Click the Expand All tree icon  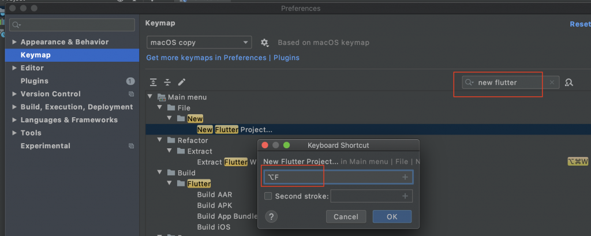pos(154,83)
